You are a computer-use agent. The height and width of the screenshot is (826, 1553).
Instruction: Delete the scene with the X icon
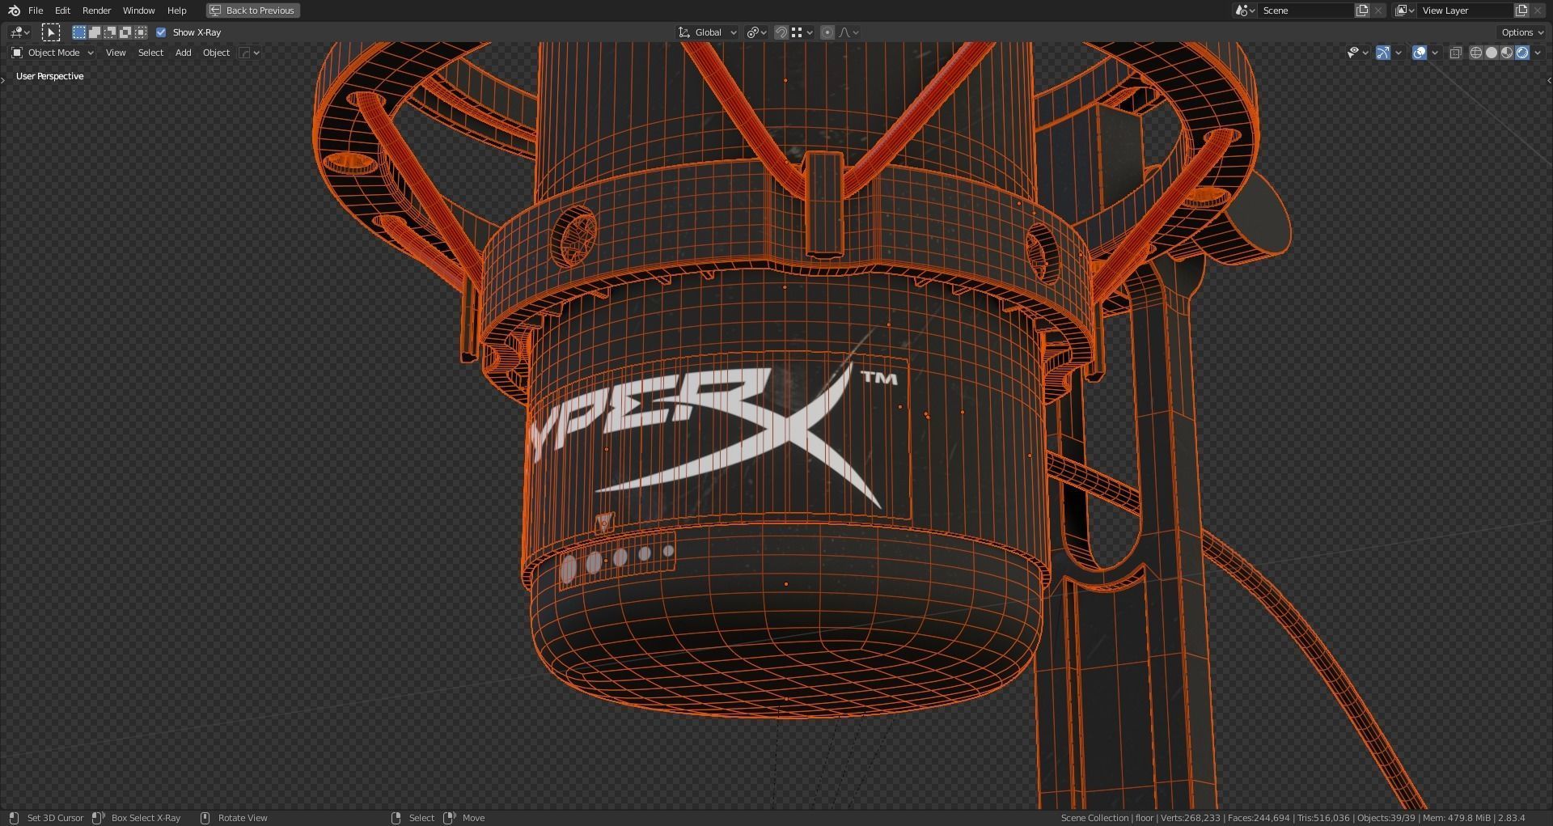pos(1378,11)
